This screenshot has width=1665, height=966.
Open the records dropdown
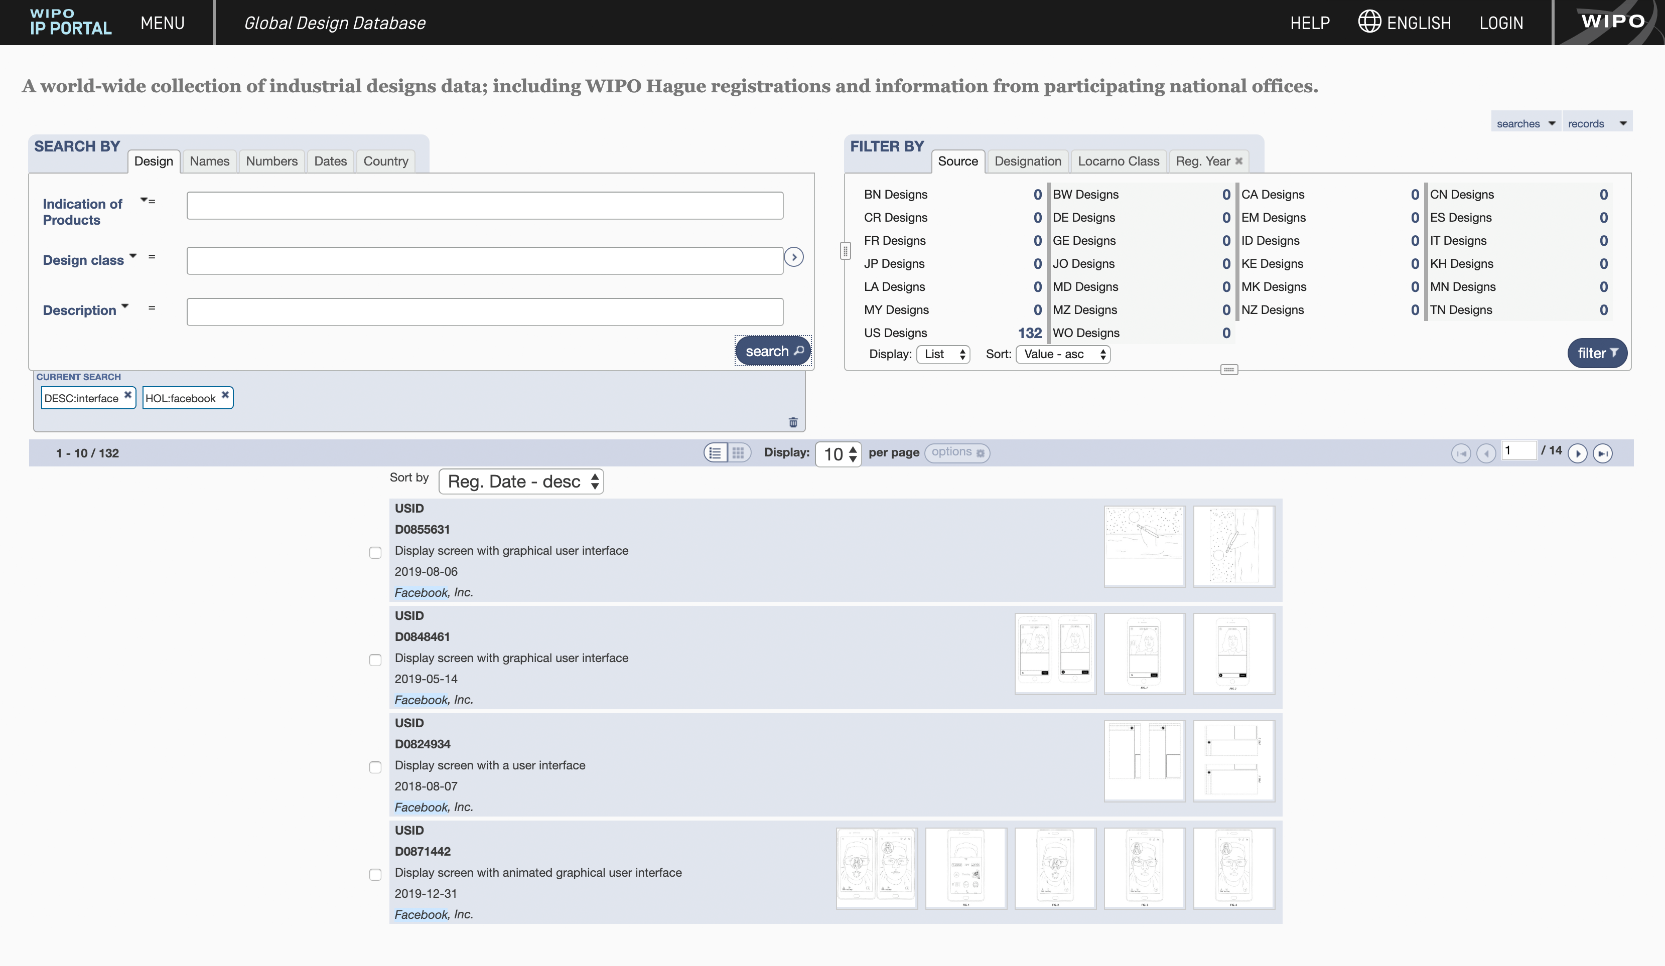1597,123
